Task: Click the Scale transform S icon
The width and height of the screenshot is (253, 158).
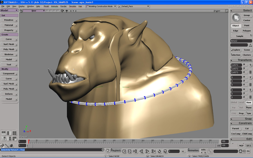Action: (250, 65)
